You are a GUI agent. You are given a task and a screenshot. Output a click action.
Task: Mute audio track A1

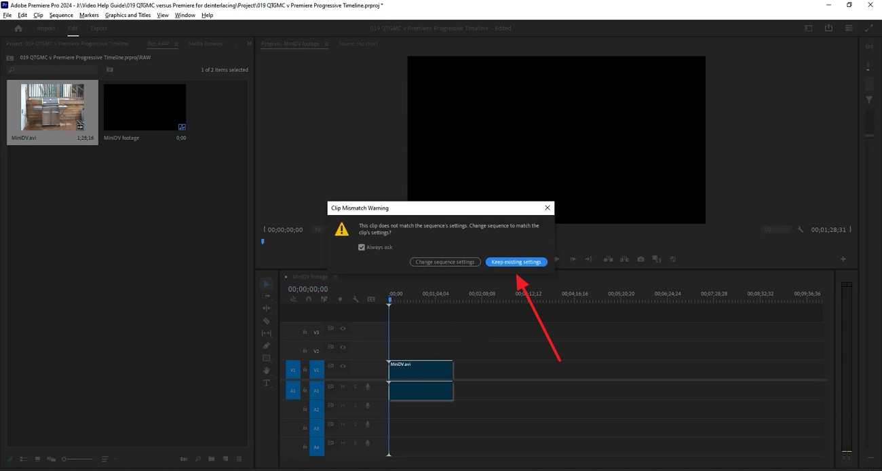[343, 387]
